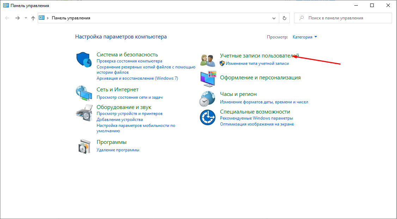Click the Control Panel icon in address bar
Image resolution: width=397 pixels, height=219 pixels.
coord(42,18)
